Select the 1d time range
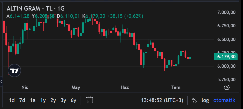Image resolution: width=243 pixels, height=109 pixels. point(12,100)
